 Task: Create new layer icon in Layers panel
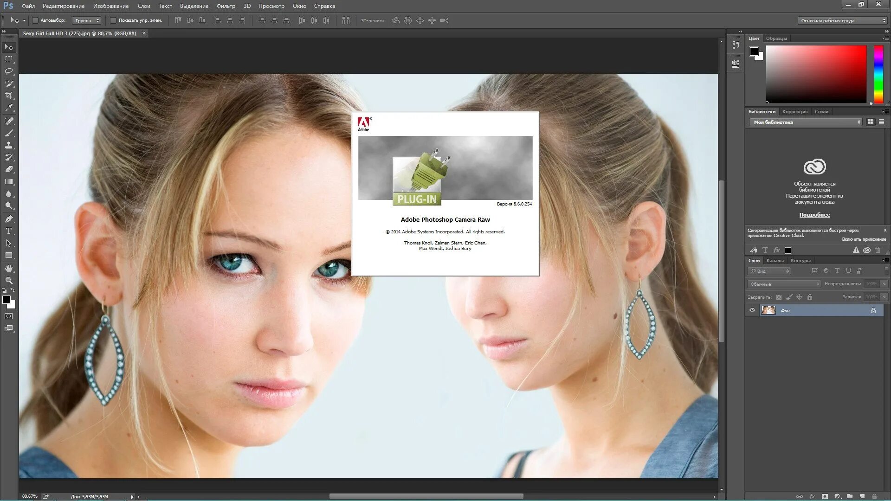(x=862, y=496)
